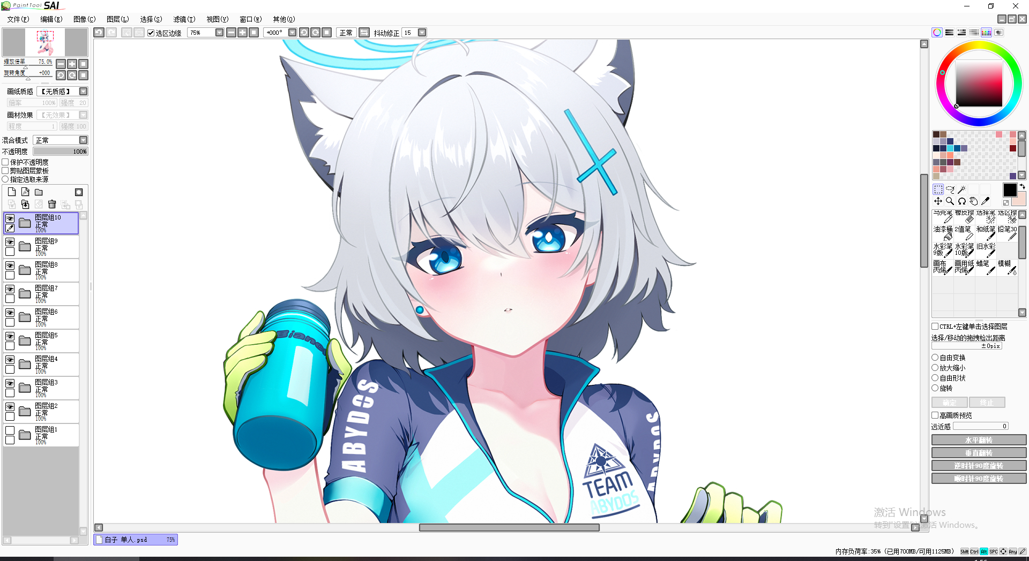Click the black foreground color swatch
This screenshot has width=1029, height=561.
coord(1010,189)
